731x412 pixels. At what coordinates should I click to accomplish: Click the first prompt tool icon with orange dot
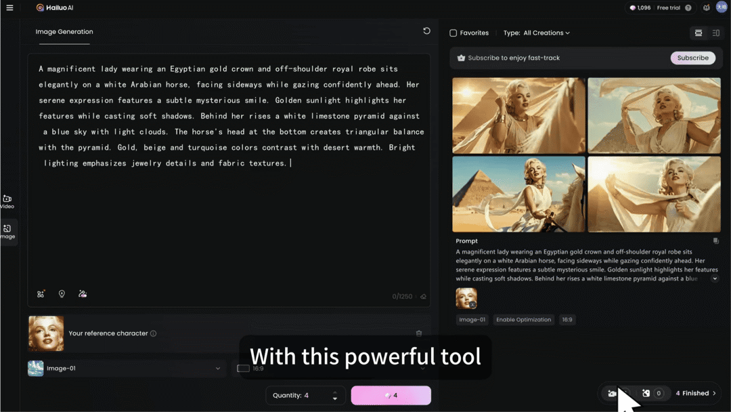(x=41, y=294)
